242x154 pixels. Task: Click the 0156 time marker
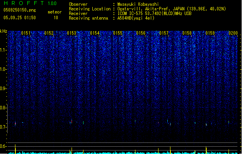(141, 33)
